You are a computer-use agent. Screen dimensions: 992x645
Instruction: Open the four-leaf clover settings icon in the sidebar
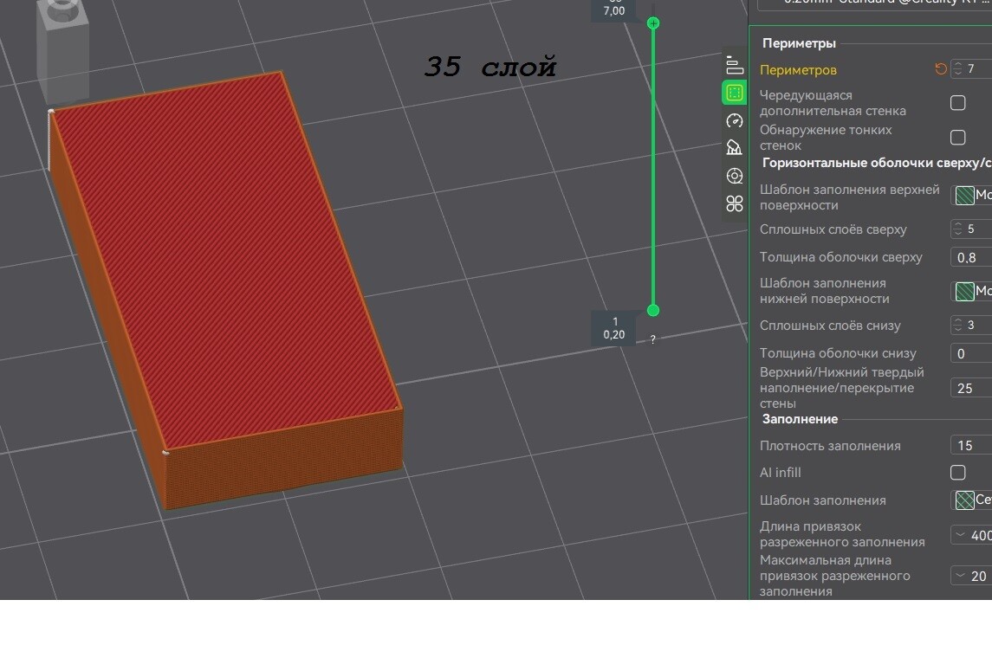point(734,203)
